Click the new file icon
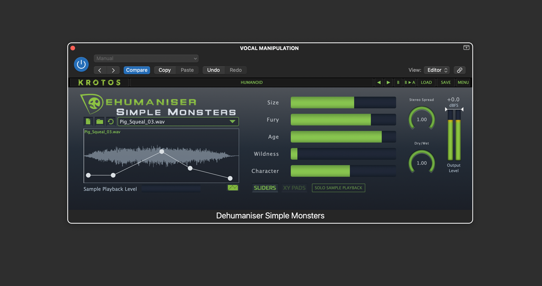Viewport: 542px width, 286px height. coord(88,122)
